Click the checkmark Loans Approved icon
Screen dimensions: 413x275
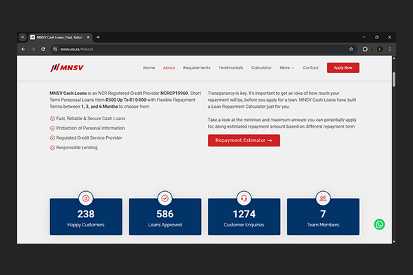(x=165, y=198)
